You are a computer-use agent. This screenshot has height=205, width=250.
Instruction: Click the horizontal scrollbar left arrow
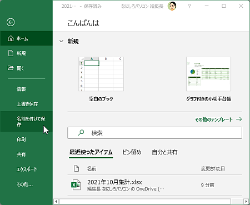coord(56,201)
